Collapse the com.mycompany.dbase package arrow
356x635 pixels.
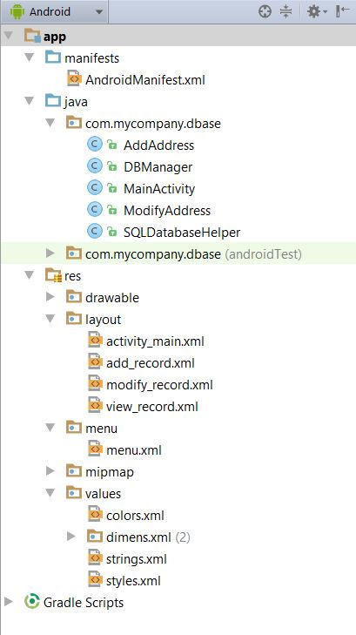pyautogui.click(x=50, y=123)
